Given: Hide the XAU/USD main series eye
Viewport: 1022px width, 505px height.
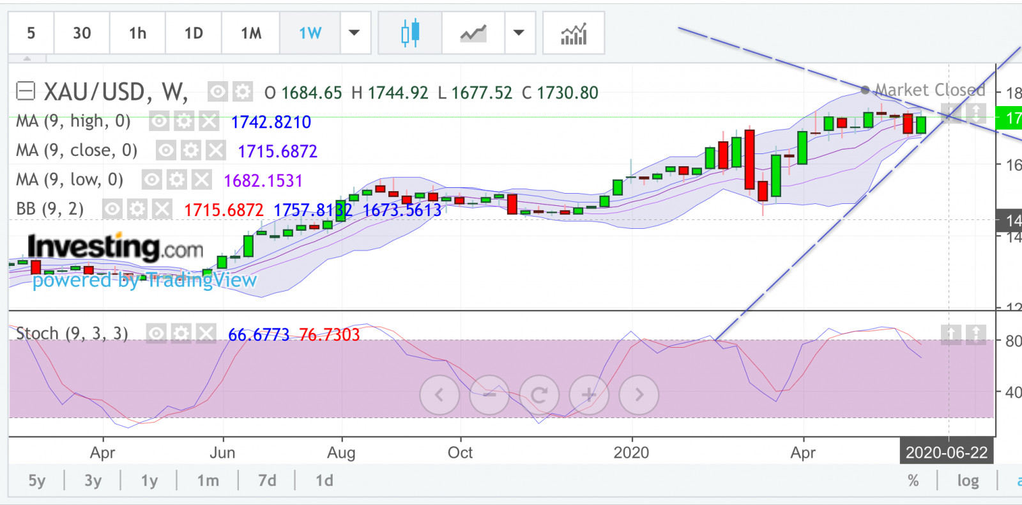Looking at the screenshot, I should [x=218, y=92].
